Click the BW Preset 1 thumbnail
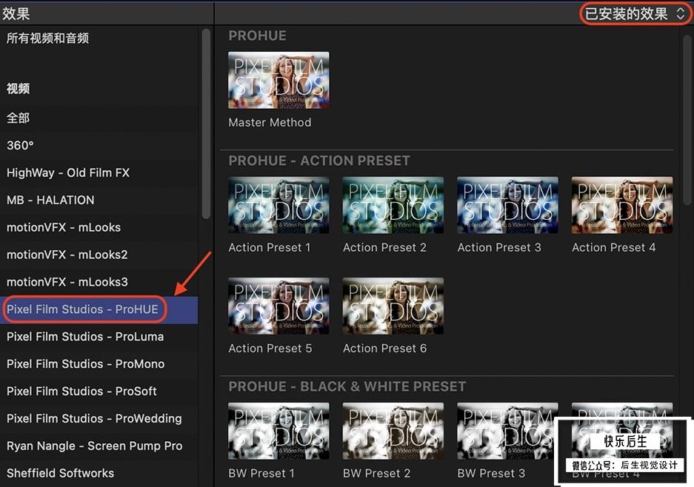Screen dimensions: 694x487 click(278, 431)
